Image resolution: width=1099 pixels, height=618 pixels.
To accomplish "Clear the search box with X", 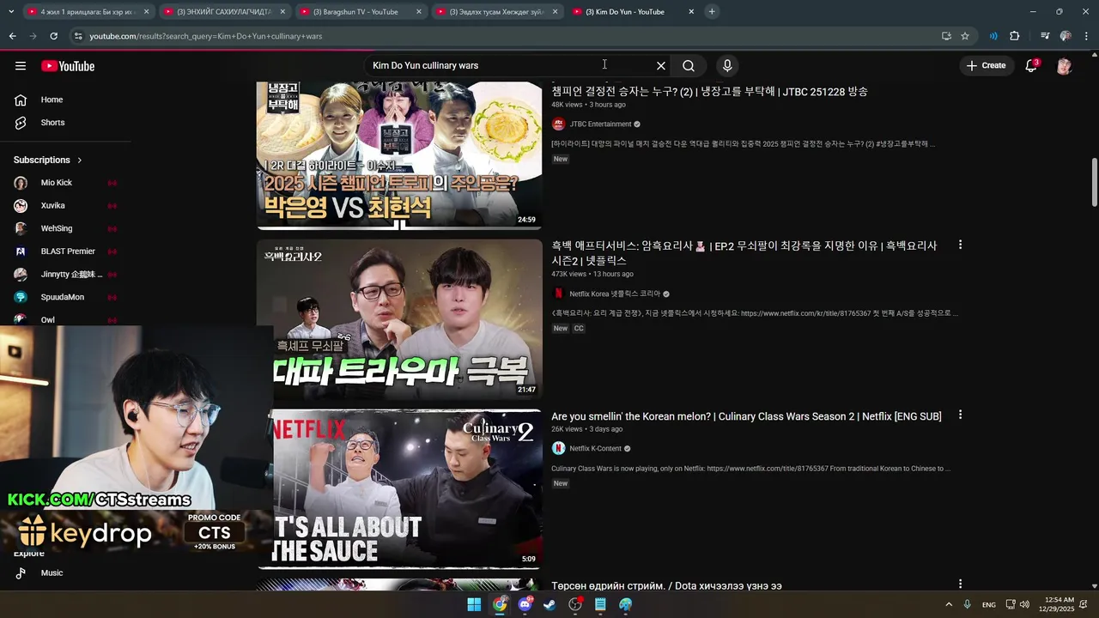I will (661, 66).
